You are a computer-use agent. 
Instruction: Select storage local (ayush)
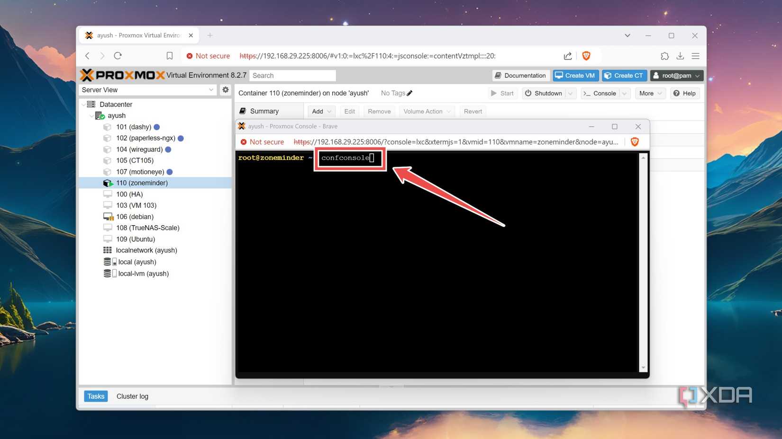(136, 262)
